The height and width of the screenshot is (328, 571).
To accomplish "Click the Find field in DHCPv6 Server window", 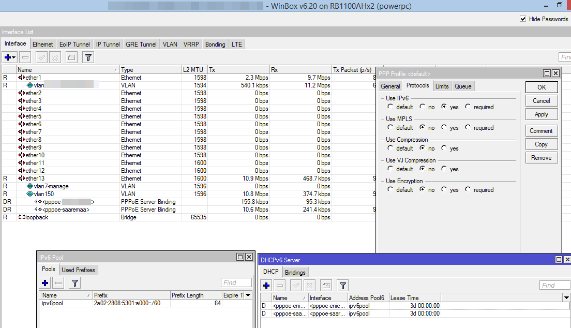I will [x=554, y=286].
